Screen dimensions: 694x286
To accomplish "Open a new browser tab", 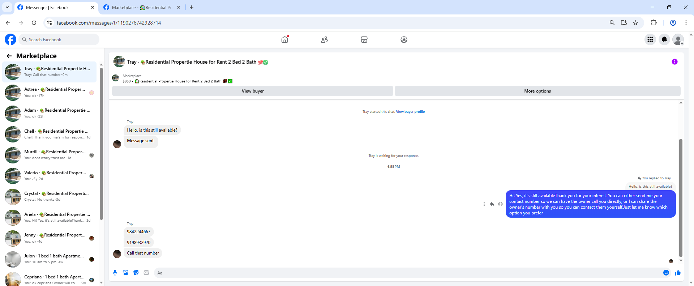I will point(192,7).
